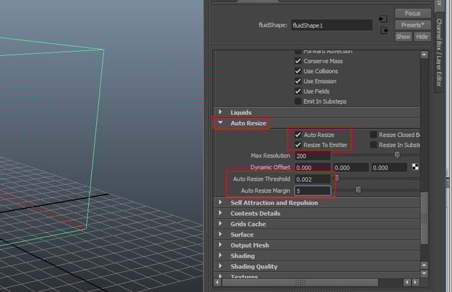Enable the Emit In Substeps checkbox
Viewport: 452px width, 292px height.
pos(298,101)
